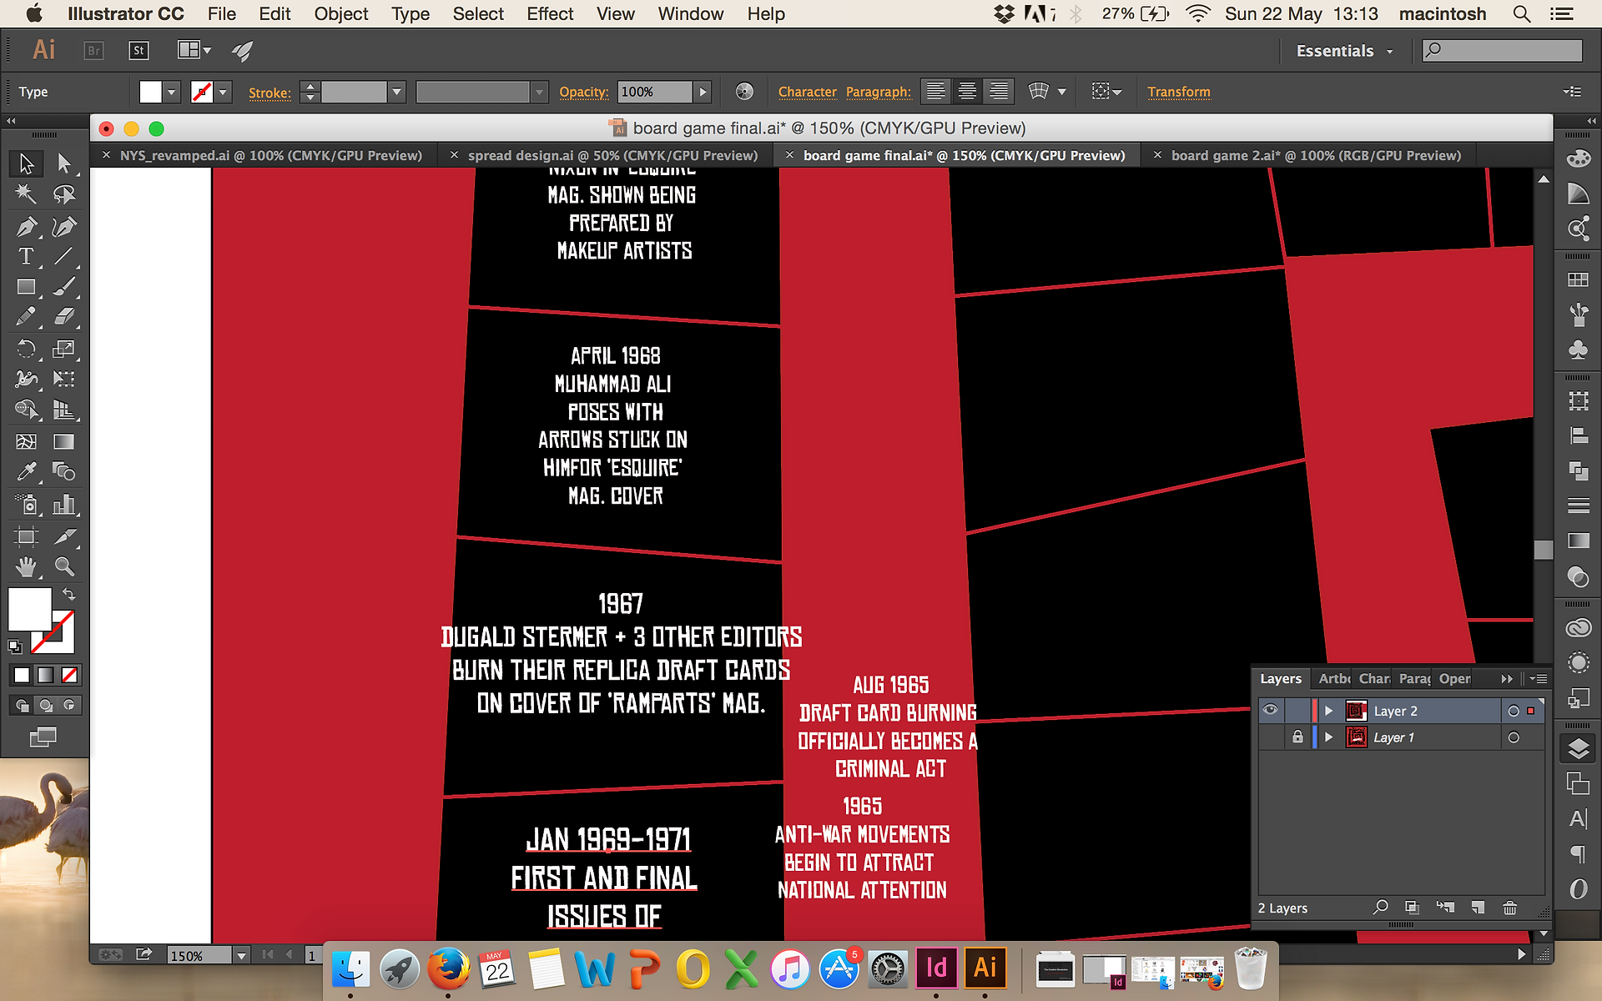Click the large white Fill box in toolbox
Screen dimensions: 1602x1001
30,609
